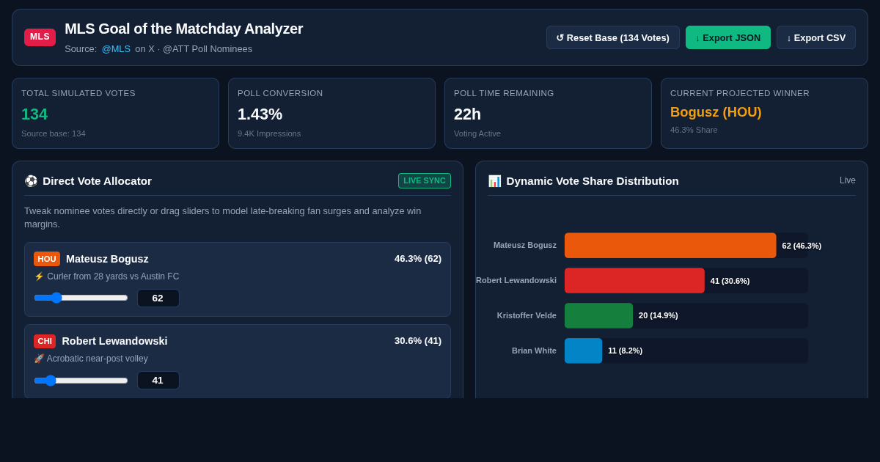This screenshot has height=462, width=880.
Task: Click the MLS Goal of the Matchday Analyzer title
Action: (x=183, y=29)
